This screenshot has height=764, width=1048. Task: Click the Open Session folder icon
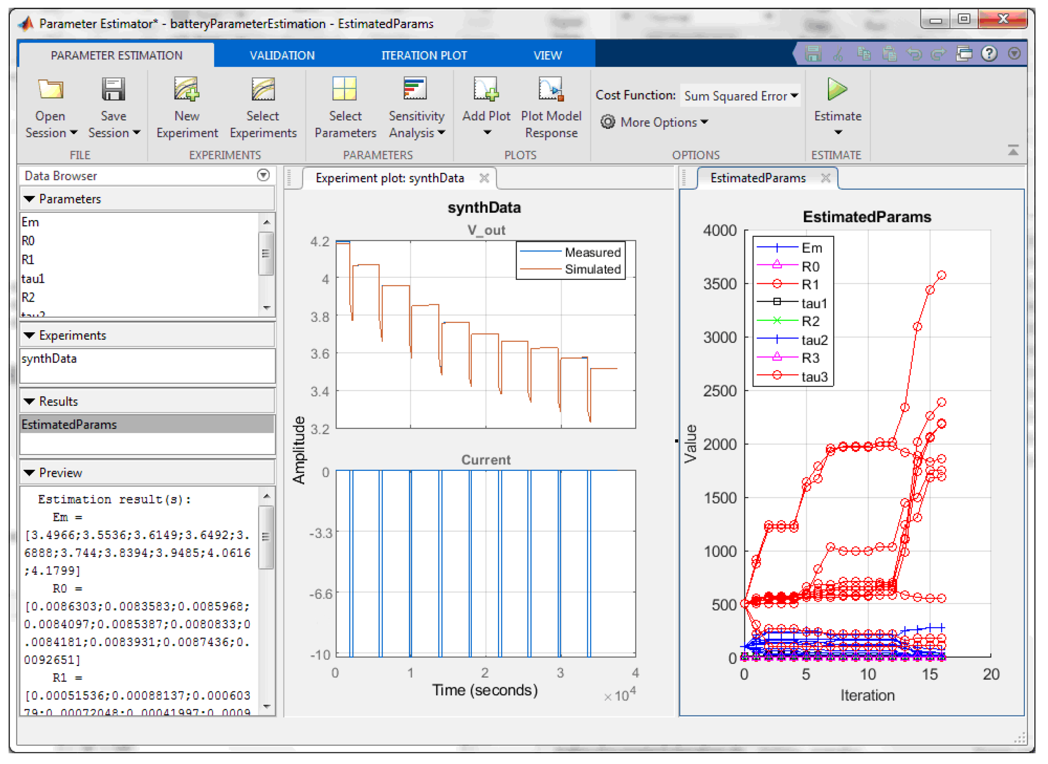tap(50, 89)
